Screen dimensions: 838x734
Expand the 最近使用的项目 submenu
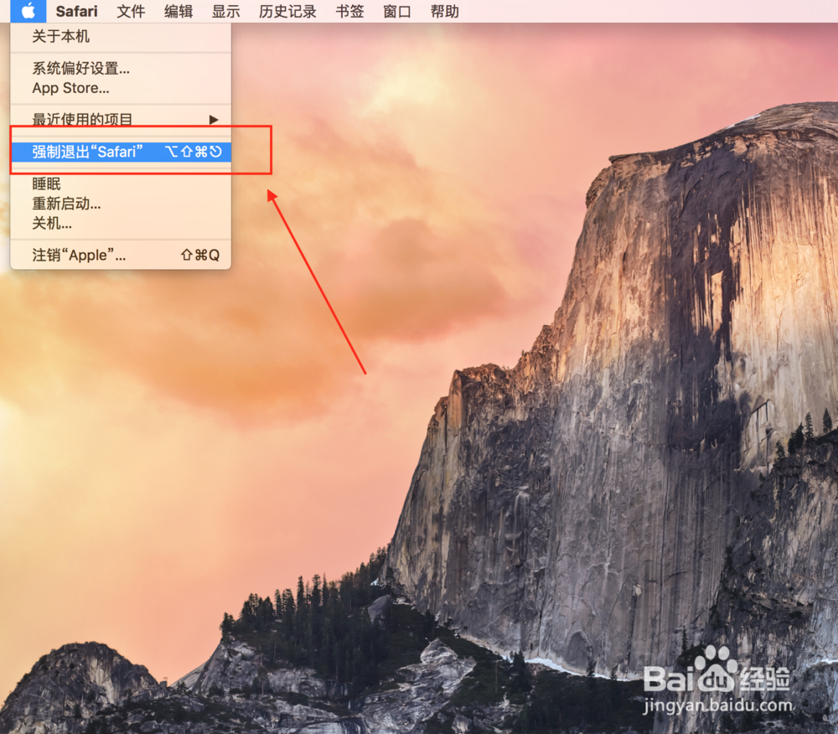pyautogui.click(x=121, y=119)
